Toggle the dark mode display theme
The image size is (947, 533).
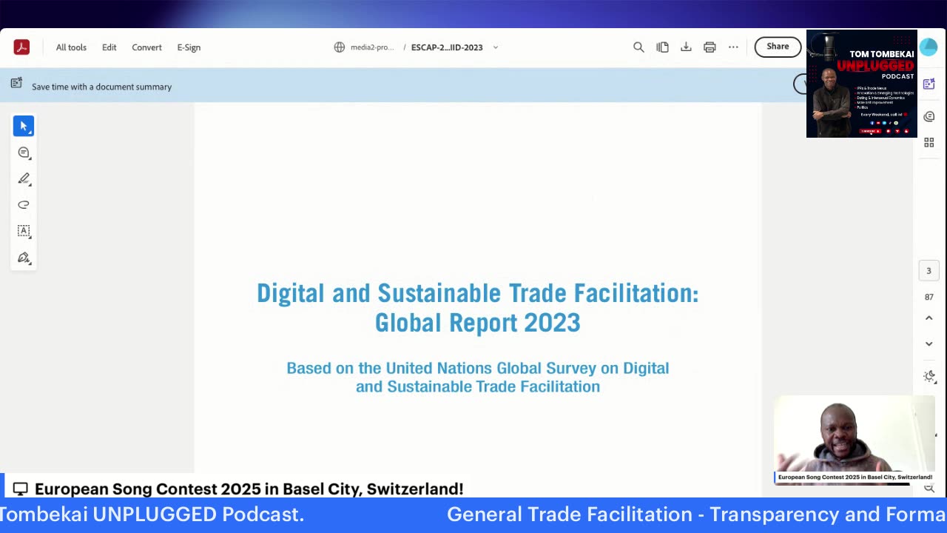point(929,376)
